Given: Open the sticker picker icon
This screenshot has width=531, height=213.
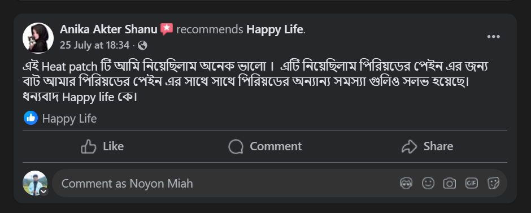Looking at the screenshot, I should tap(493, 184).
